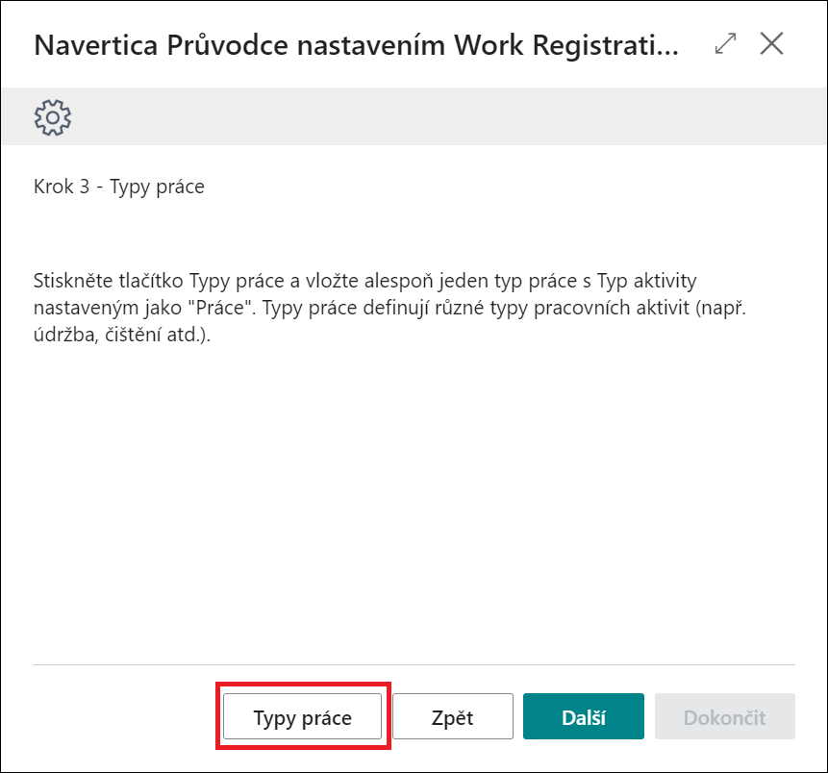Expand the wizard dialog to full screen
The width and height of the screenshot is (828, 773).
[x=725, y=43]
